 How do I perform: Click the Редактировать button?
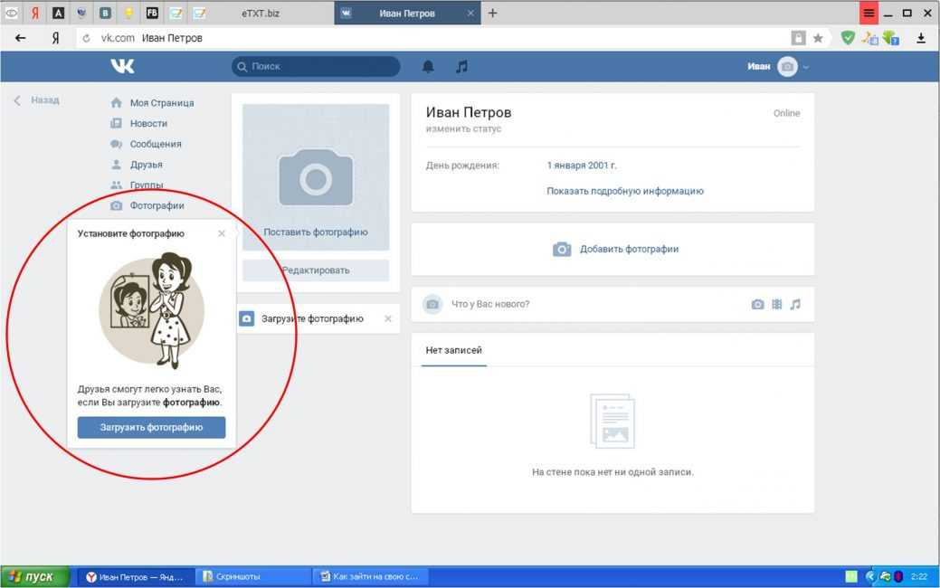pyautogui.click(x=315, y=270)
